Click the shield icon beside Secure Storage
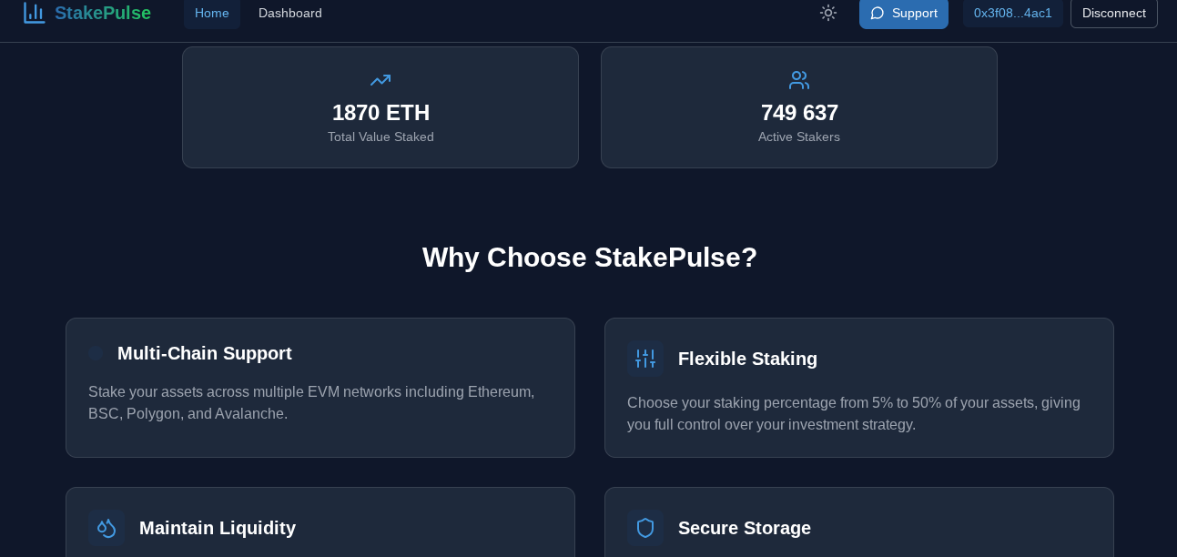The width and height of the screenshot is (1177, 557). tap(645, 528)
